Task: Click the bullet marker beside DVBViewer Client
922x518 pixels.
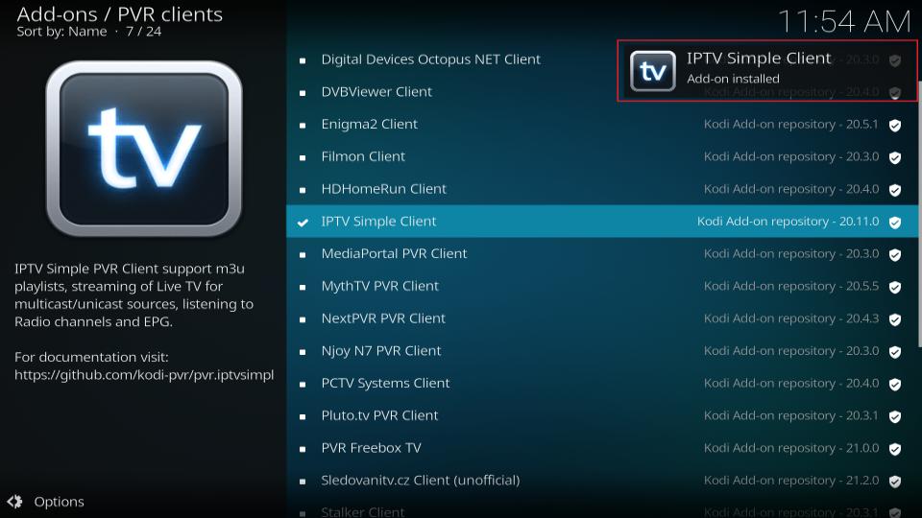Action: pyautogui.click(x=303, y=93)
